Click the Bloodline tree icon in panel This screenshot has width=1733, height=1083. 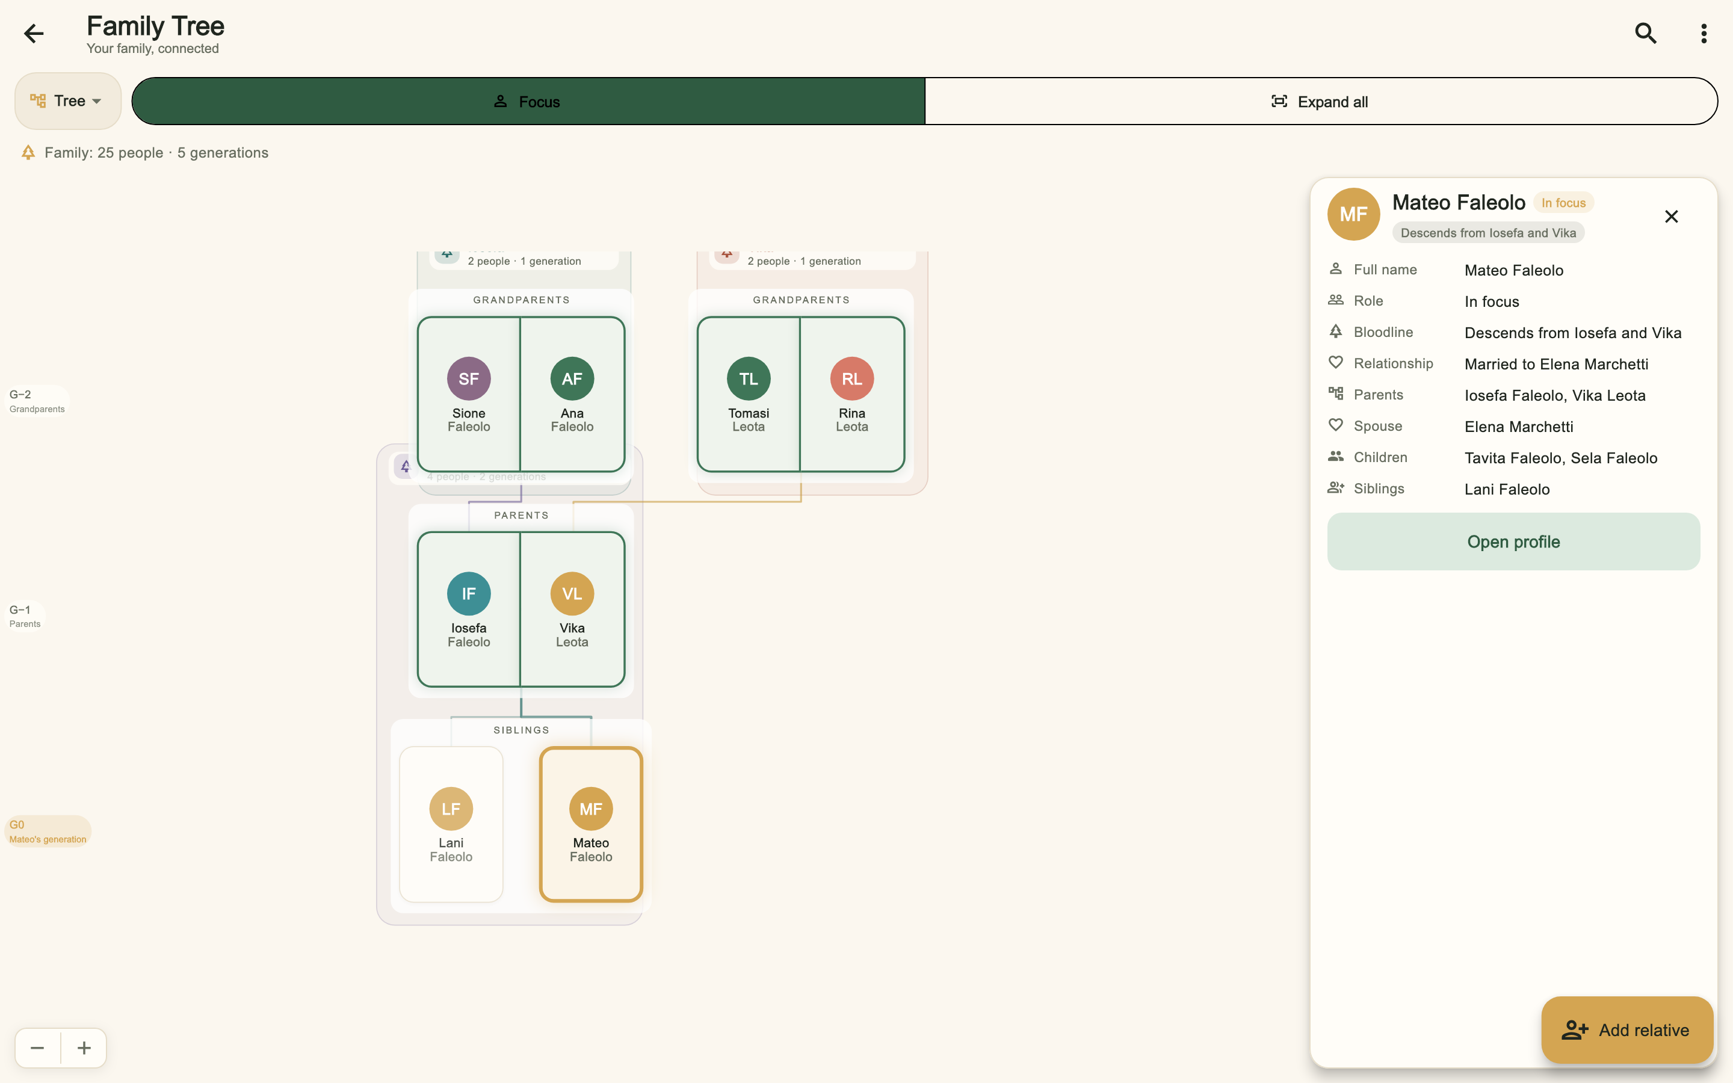pyautogui.click(x=1336, y=331)
